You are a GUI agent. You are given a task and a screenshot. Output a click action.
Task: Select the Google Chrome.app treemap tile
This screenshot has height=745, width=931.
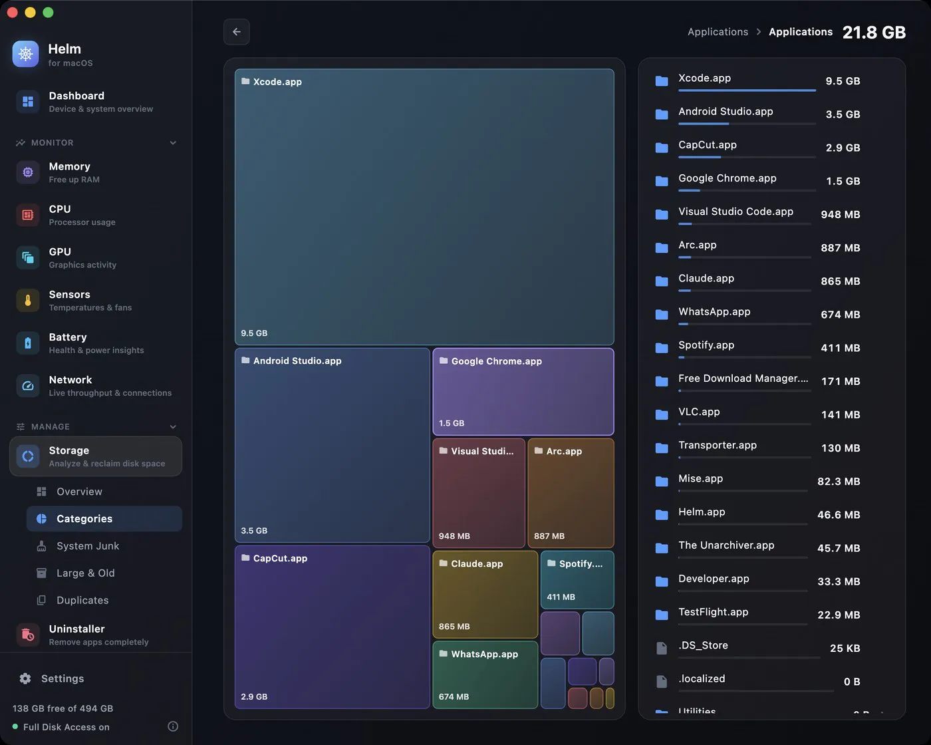523,392
